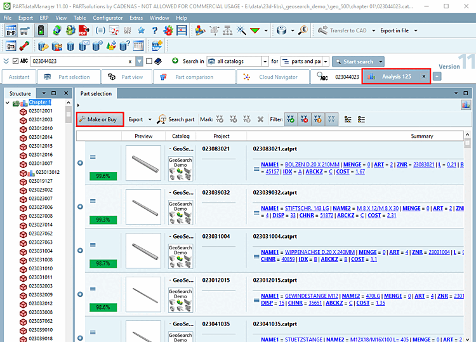The image size is (476, 342).
Task: Click the red wrench tool icon
Action: (24, 46)
